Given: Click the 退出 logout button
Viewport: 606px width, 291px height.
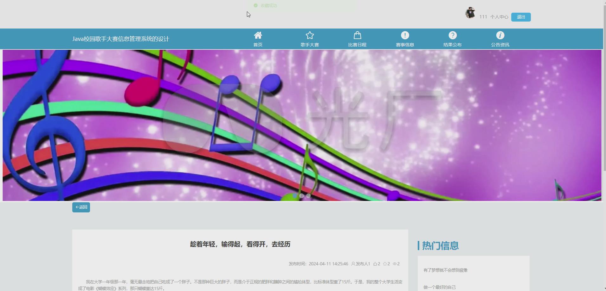Looking at the screenshot, I should tap(521, 17).
